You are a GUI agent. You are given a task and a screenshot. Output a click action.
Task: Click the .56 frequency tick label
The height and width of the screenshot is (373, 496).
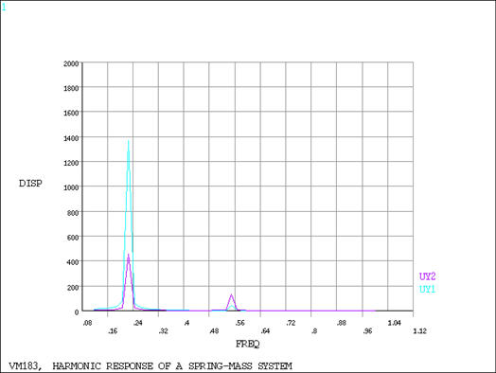click(239, 323)
